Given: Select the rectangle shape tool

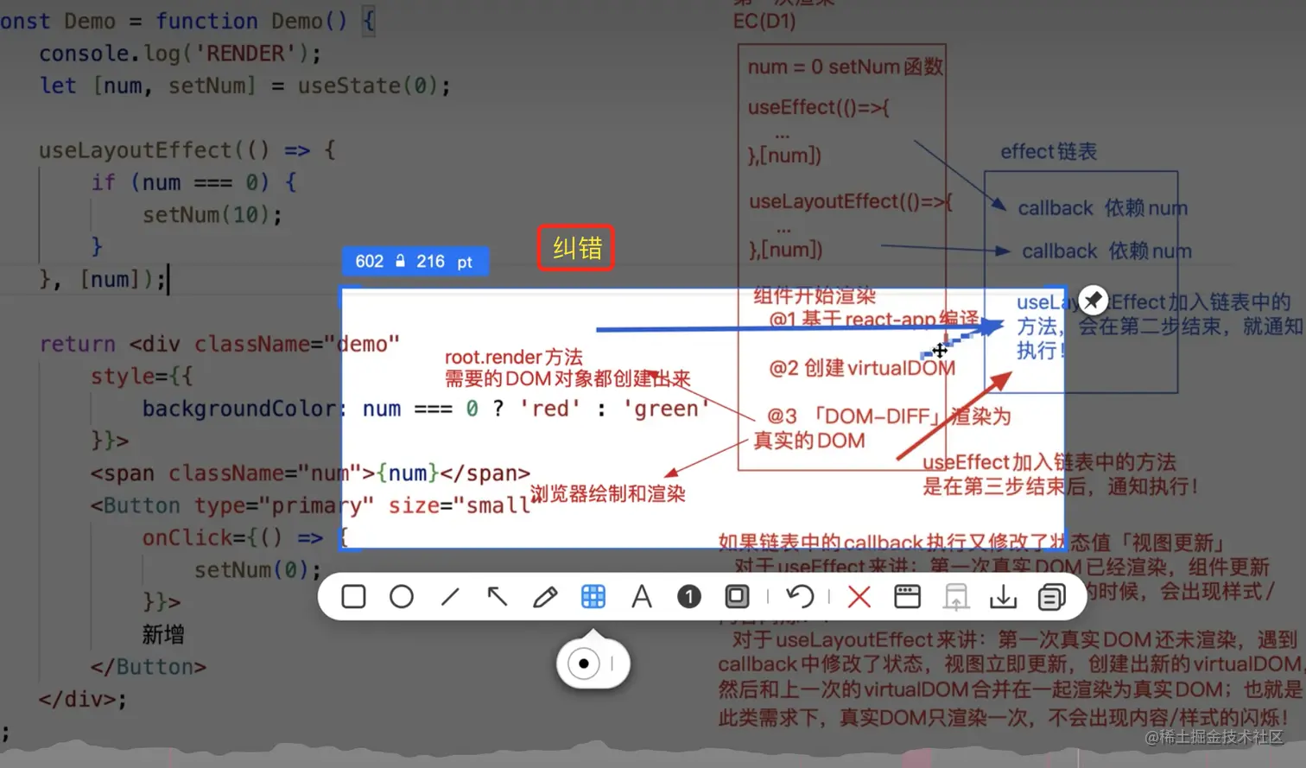Looking at the screenshot, I should [x=353, y=597].
